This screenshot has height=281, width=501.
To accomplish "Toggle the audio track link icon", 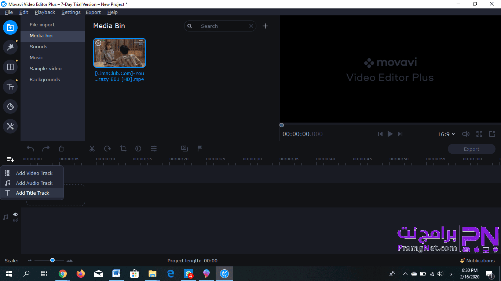I will pyautogui.click(x=15, y=220).
